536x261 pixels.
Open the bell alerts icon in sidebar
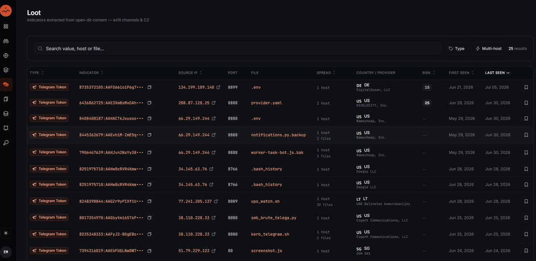coord(6,128)
